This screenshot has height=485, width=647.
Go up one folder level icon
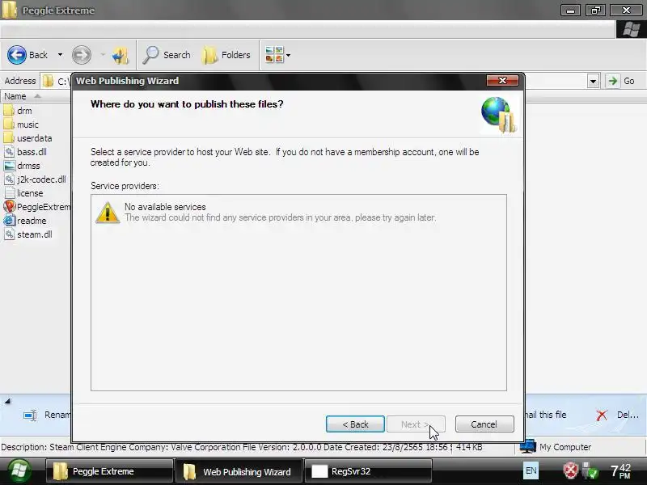coord(120,55)
